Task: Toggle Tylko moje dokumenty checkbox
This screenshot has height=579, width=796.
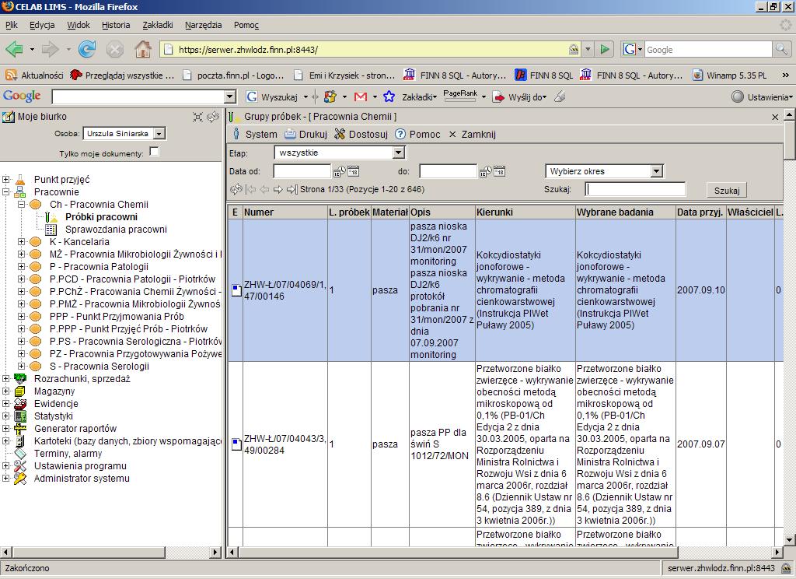Action: coord(155,152)
